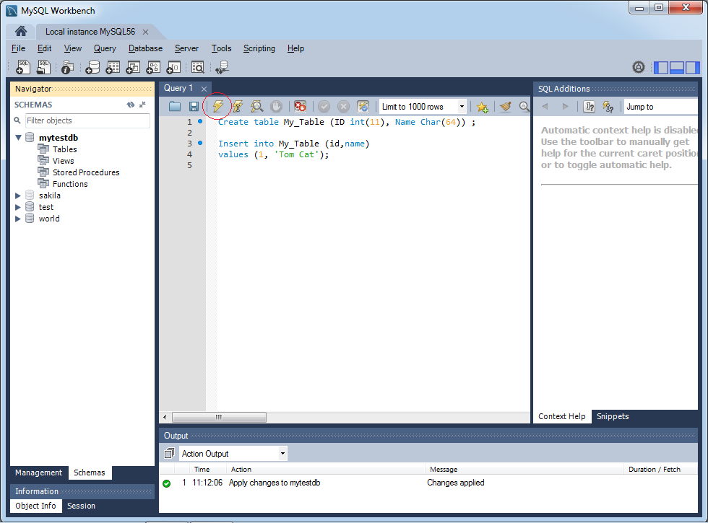Toggle automatic context help
The height and width of the screenshot is (523, 708).
pyautogui.click(x=608, y=107)
